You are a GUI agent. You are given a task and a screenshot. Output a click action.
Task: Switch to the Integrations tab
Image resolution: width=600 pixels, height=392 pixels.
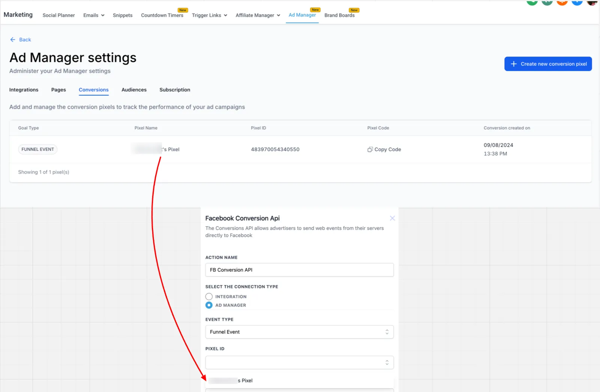tap(24, 90)
